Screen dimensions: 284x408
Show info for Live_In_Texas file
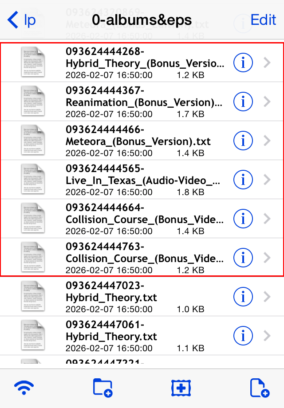tap(243, 180)
